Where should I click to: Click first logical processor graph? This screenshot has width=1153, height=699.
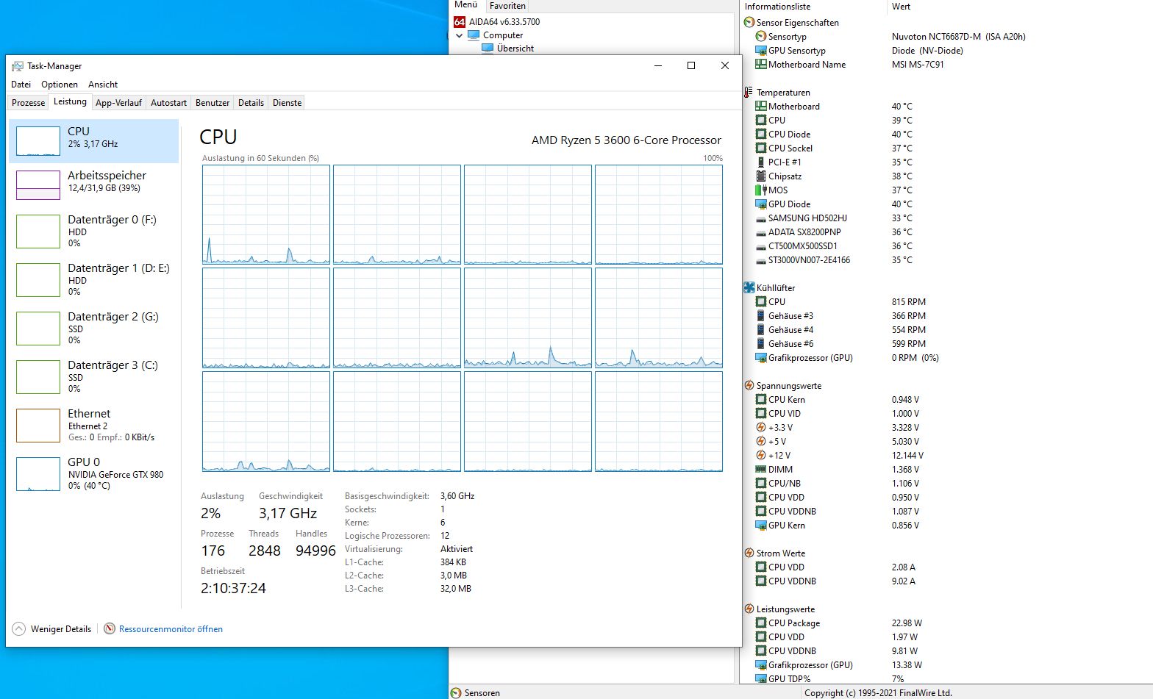tap(266, 215)
